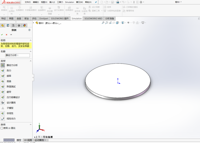Collapse the 类型 section
Image resolution: width=200 pixels, height=143 pixels.
(31, 61)
